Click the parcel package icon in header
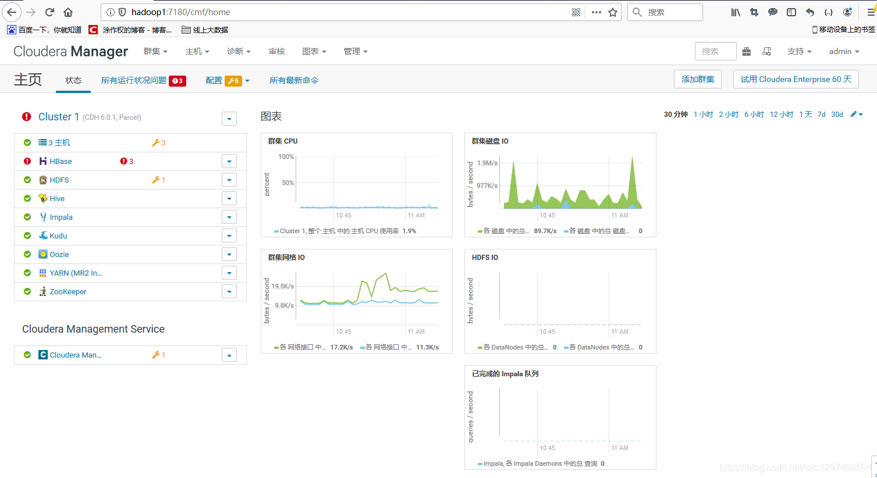This screenshot has width=877, height=478. tap(747, 52)
